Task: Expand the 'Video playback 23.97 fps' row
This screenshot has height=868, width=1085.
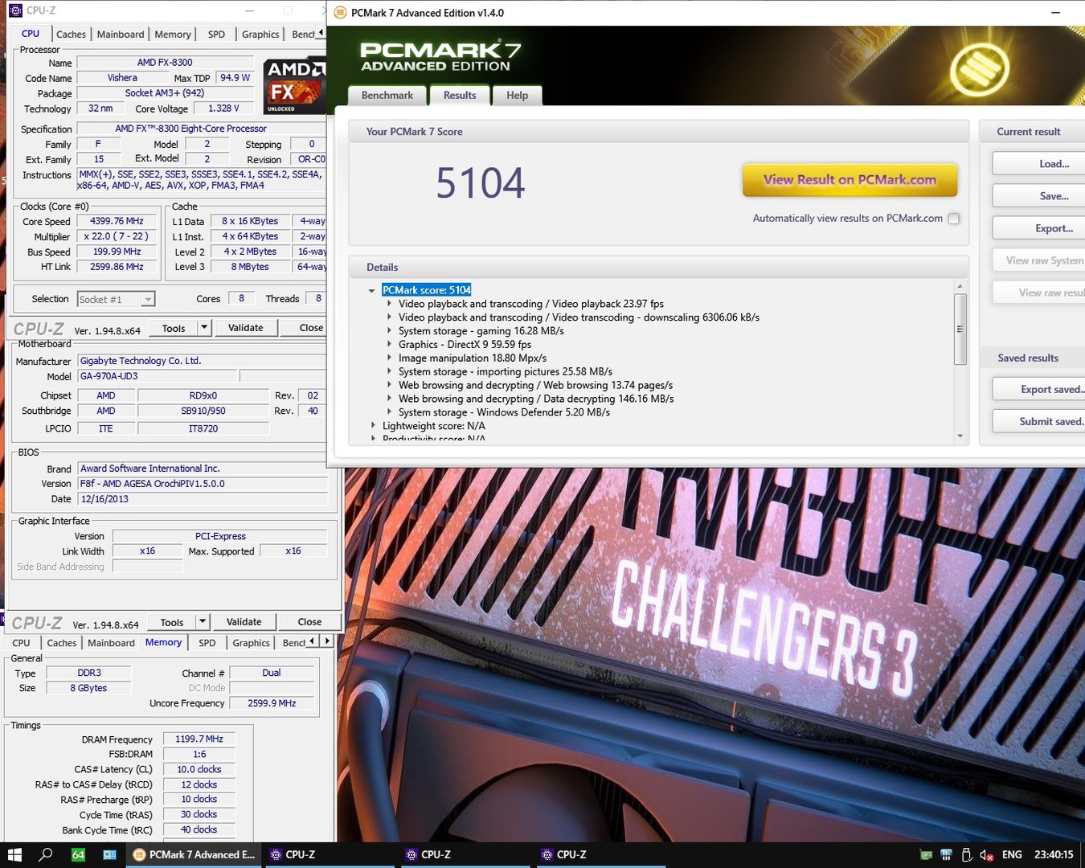Action: (x=390, y=304)
